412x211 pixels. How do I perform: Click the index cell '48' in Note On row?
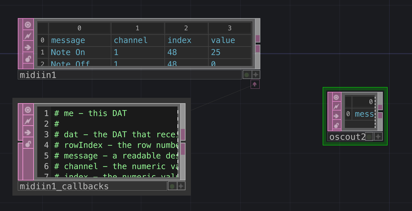(186, 53)
